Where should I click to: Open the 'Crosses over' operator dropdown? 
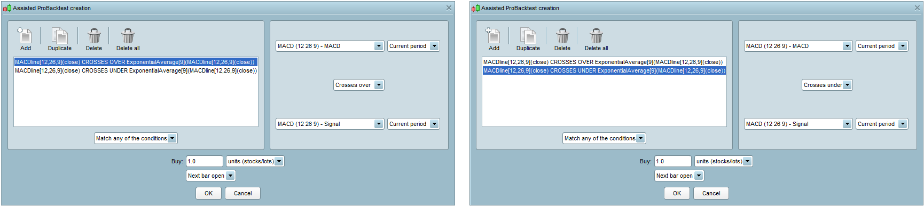point(379,85)
